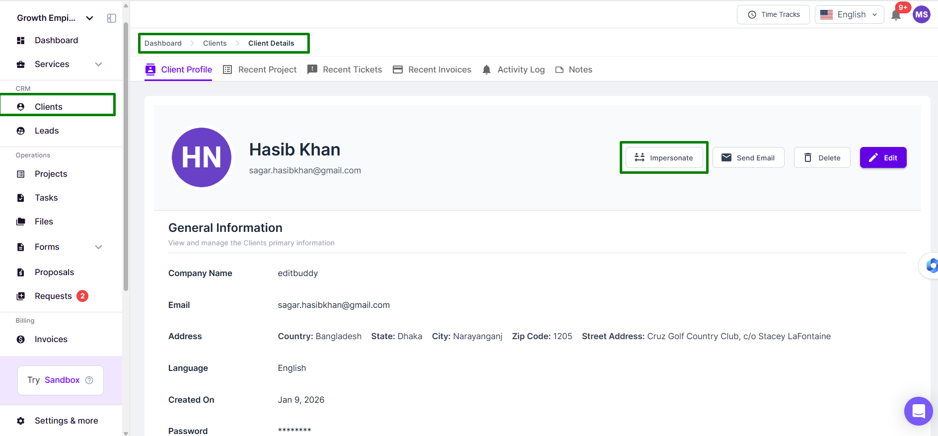Open the Time Tracks button

coord(773,14)
